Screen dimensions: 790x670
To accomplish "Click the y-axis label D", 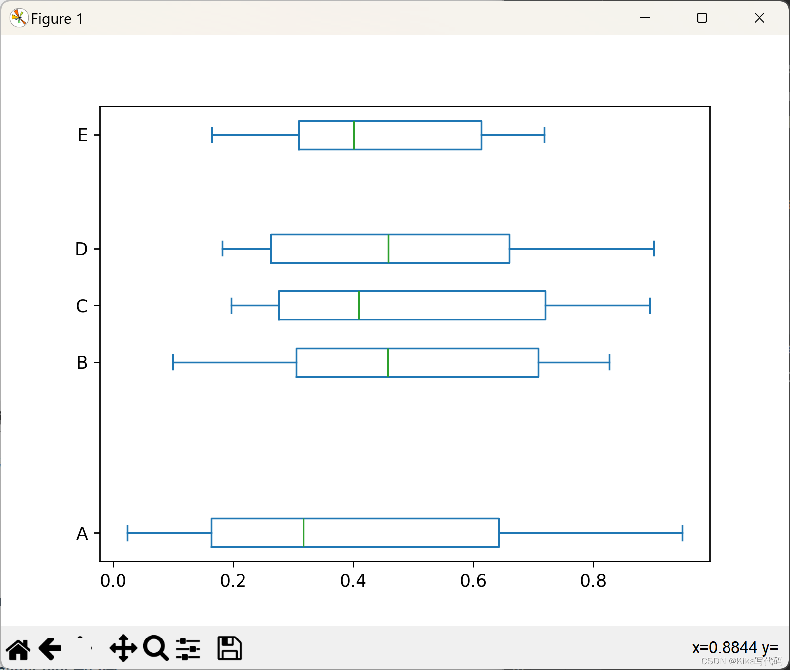I will [x=82, y=249].
